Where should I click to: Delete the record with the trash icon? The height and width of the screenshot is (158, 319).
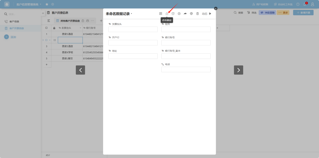pyautogui.click(x=198, y=14)
